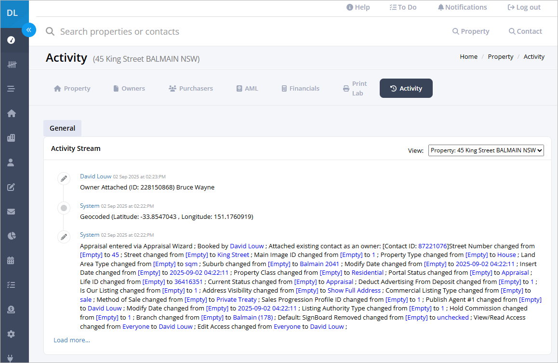Viewport: 558px width, 363px height.
Task: Switch to the Financials tab
Action: click(300, 88)
